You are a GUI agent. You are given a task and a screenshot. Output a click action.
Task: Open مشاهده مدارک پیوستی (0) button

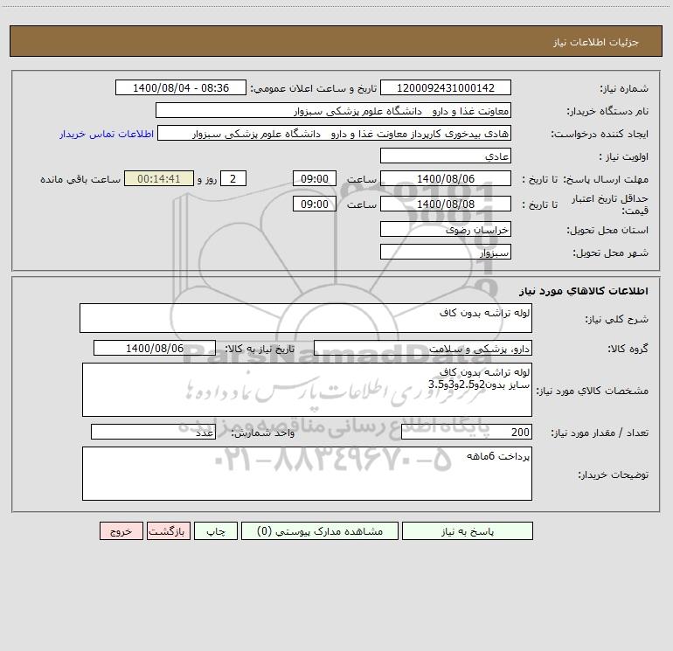320,530
